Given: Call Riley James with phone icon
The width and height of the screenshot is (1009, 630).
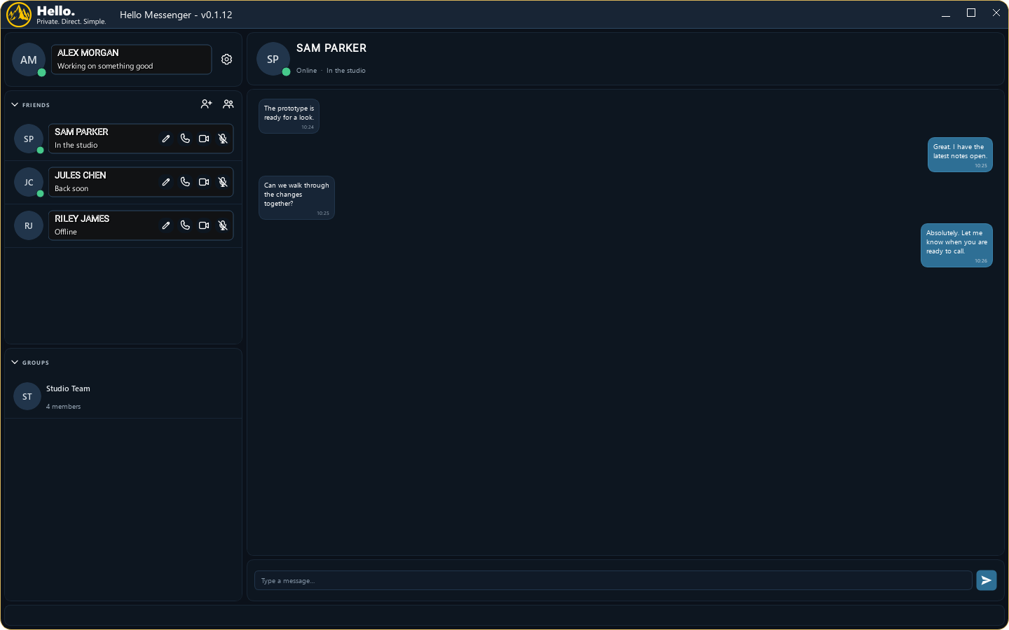Looking at the screenshot, I should point(185,225).
